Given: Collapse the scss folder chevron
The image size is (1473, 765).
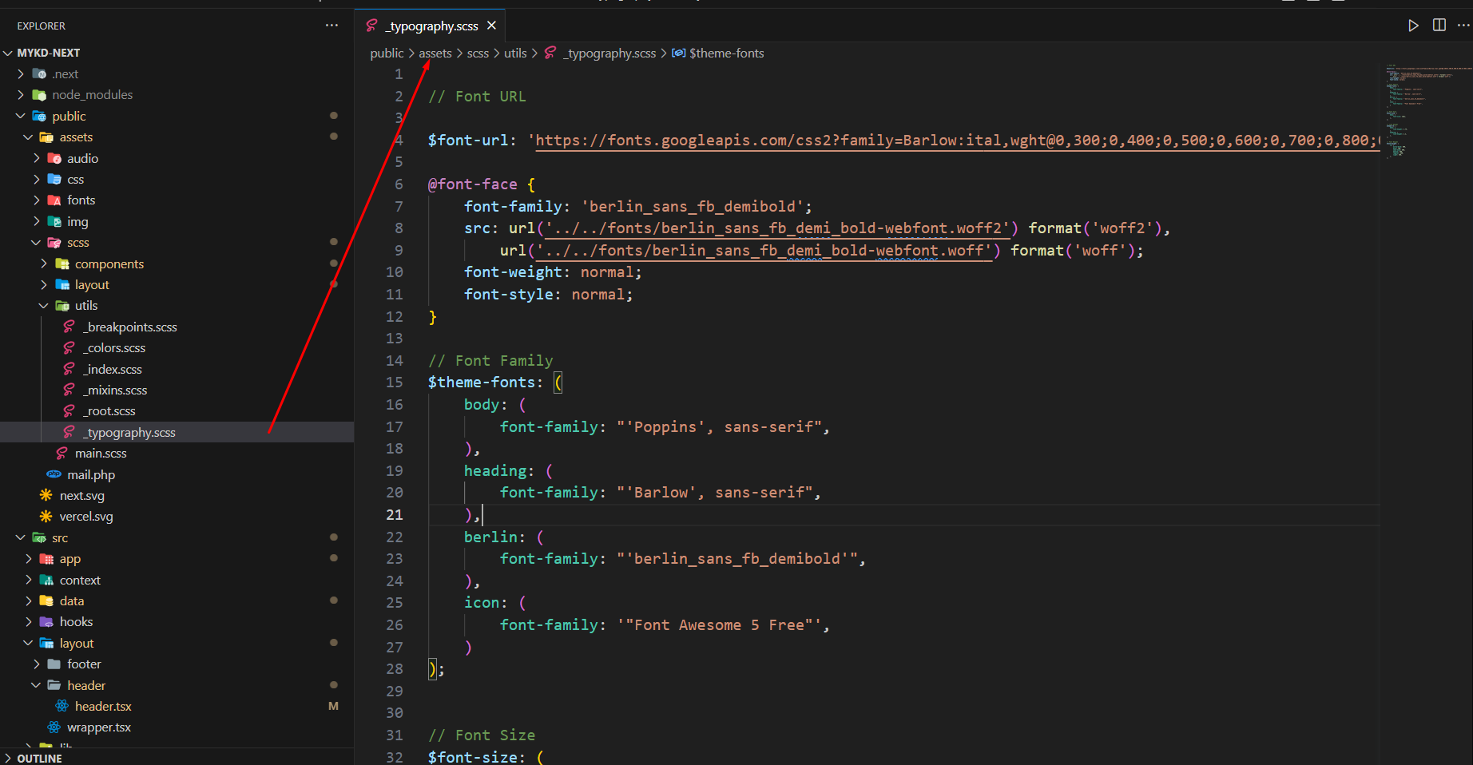Looking at the screenshot, I should pyautogui.click(x=36, y=242).
